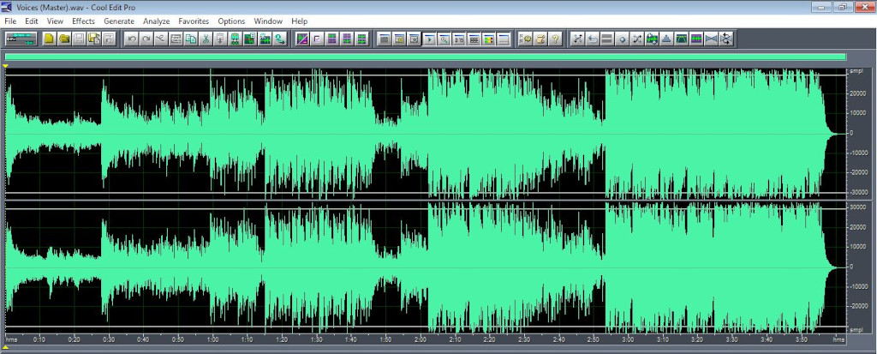Cut the selection with the scissors icon
The height and width of the screenshot is (354, 877).
tap(206, 39)
